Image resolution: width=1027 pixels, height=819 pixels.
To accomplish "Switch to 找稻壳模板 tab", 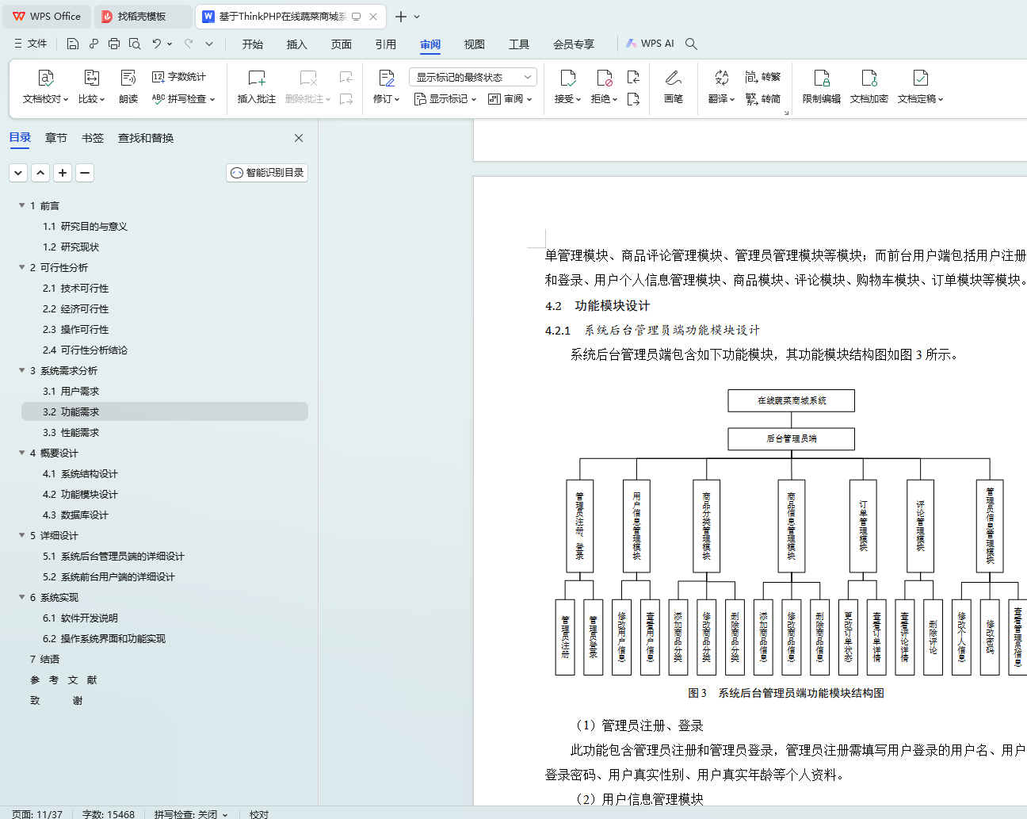I will point(143,17).
